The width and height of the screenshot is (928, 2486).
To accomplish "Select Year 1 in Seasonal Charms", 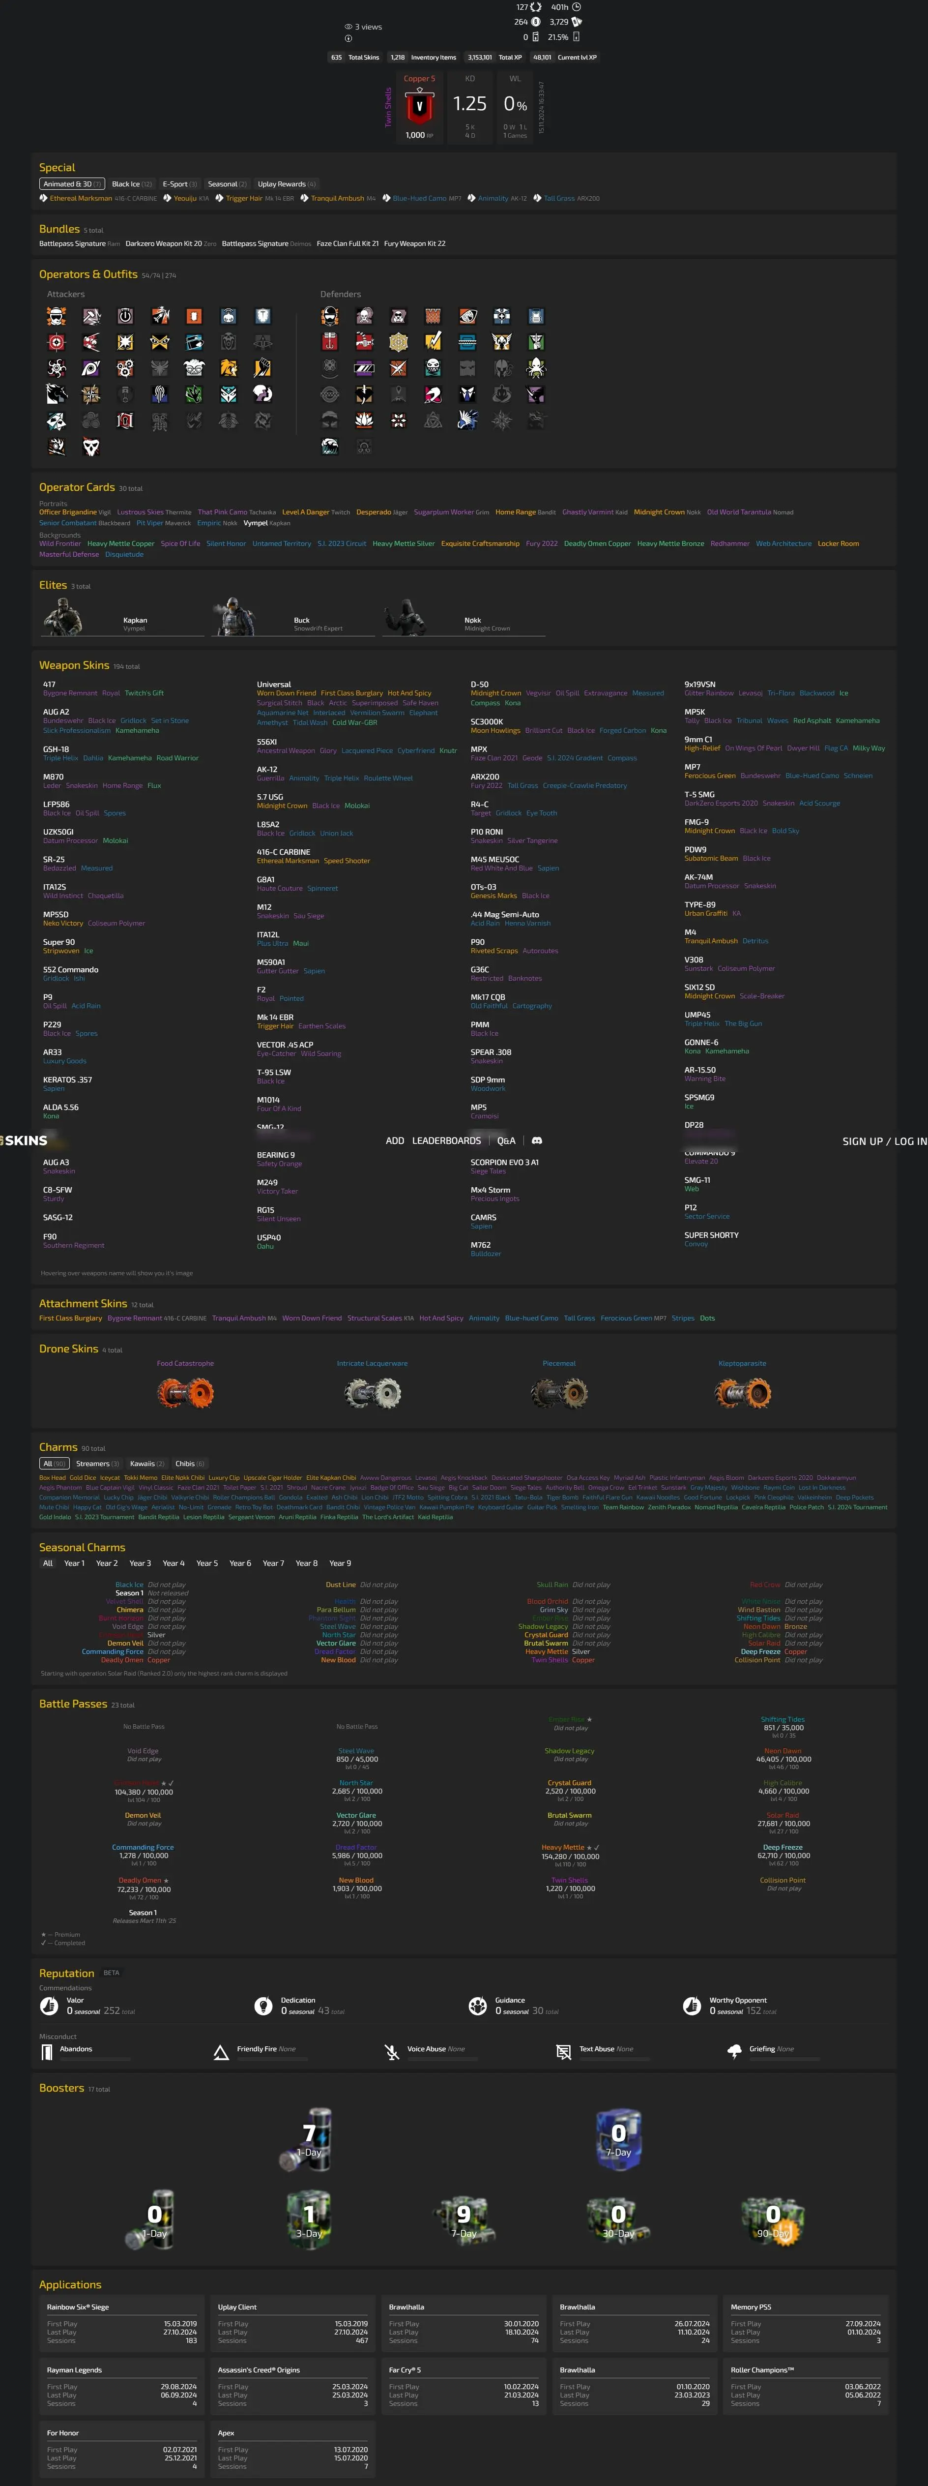I will pos(73,1563).
